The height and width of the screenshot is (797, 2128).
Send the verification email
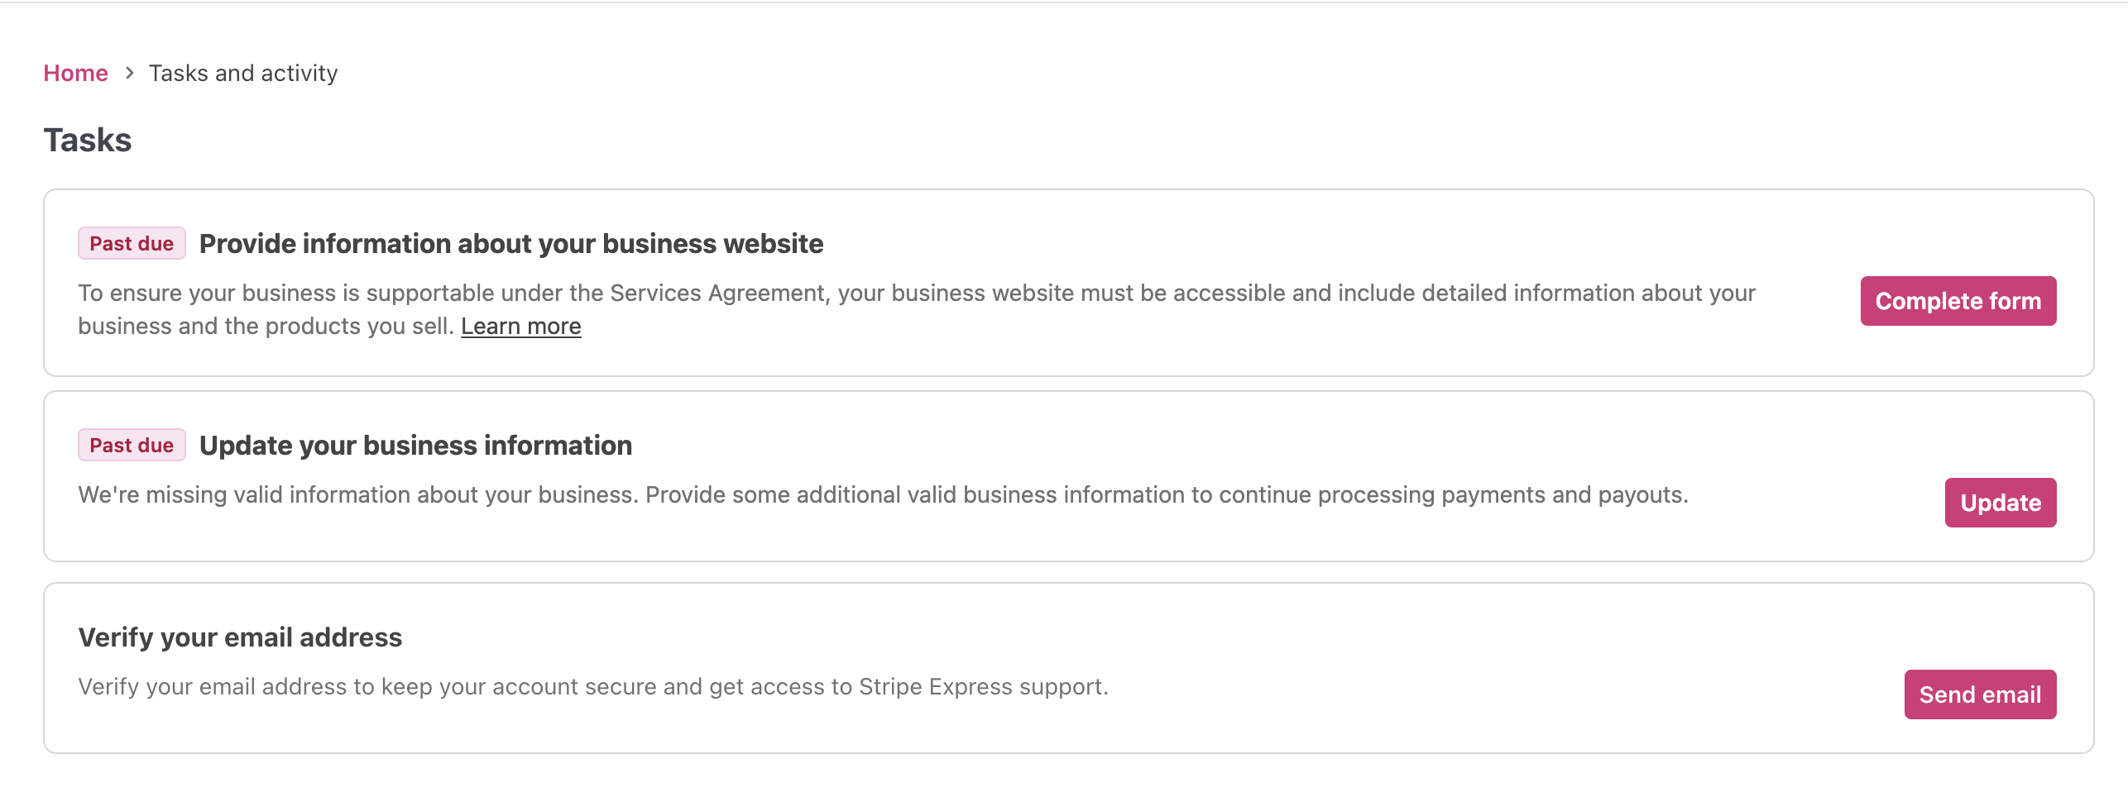(x=1980, y=694)
